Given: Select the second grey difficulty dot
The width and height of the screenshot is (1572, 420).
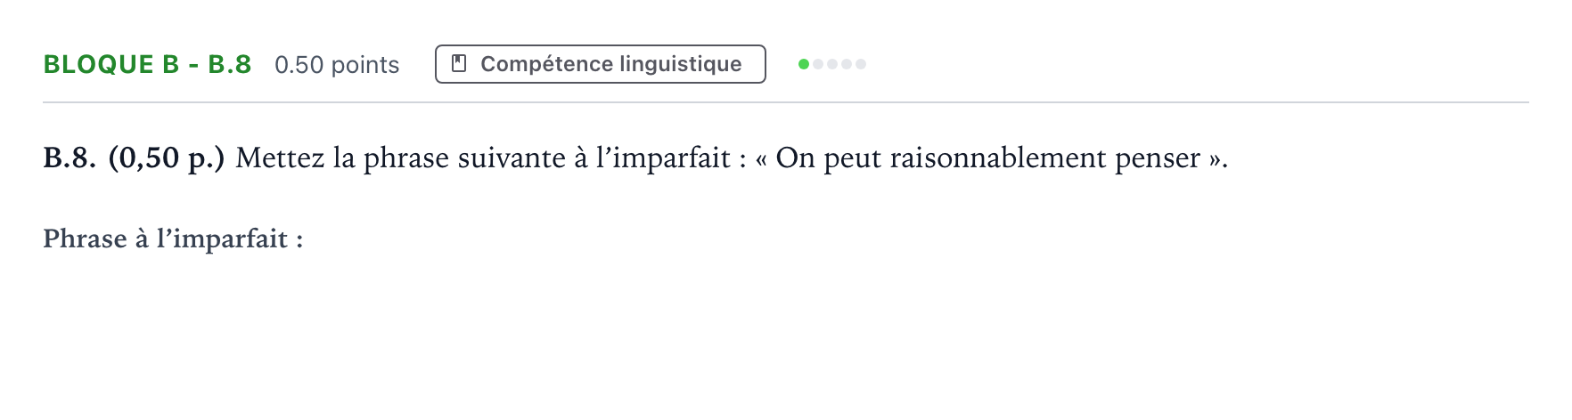Looking at the screenshot, I should click(x=818, y=64).
